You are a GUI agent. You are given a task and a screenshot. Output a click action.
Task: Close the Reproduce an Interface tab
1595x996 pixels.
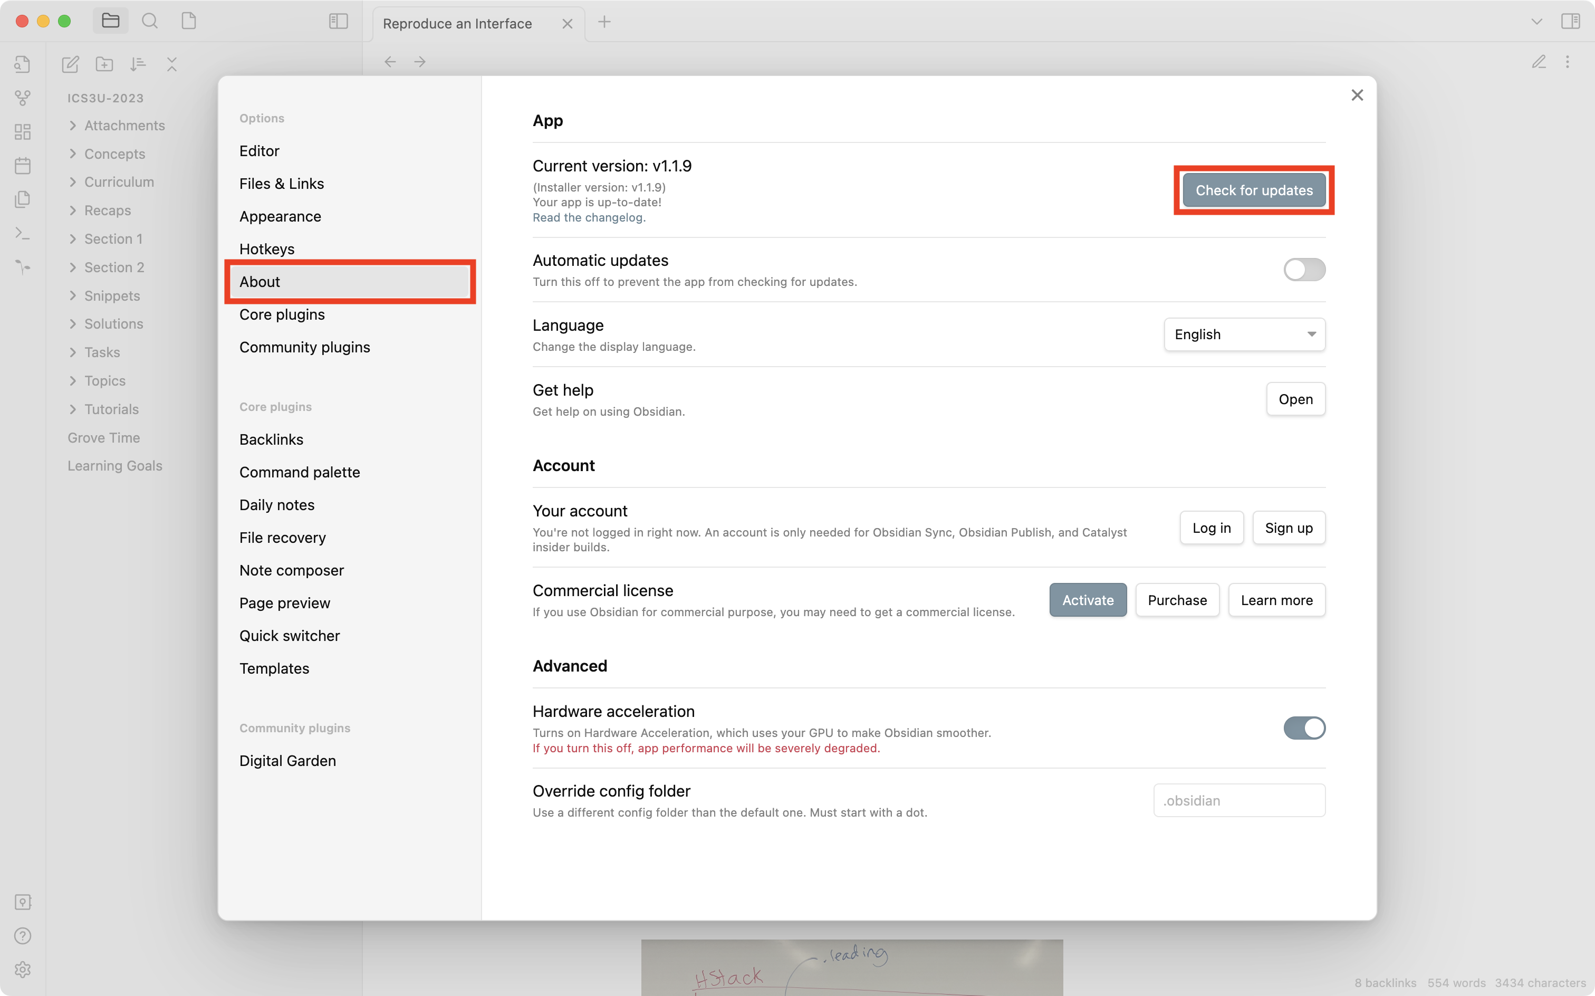point(567,24)
